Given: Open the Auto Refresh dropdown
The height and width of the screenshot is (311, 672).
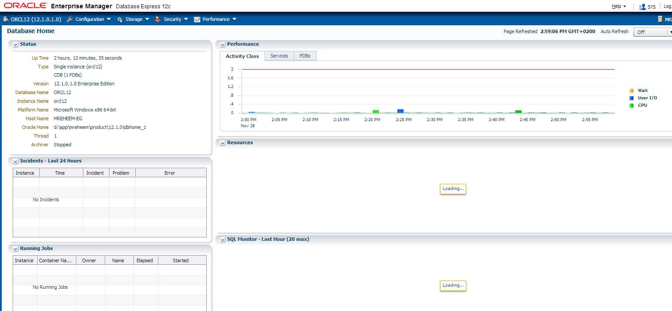Looking at the screenshot, I should (x=653, y=32).
